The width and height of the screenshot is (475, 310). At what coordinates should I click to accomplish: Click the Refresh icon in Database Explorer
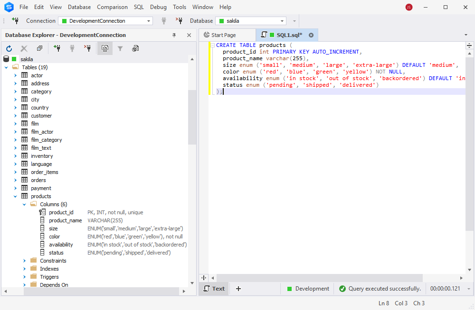9,48
